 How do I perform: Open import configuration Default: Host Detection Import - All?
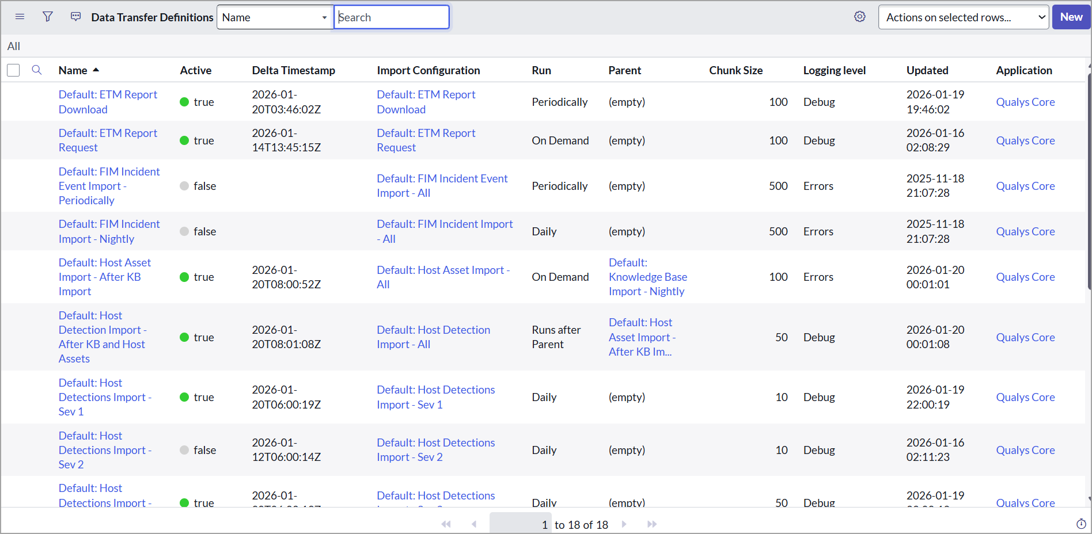(x=434, y=337)
